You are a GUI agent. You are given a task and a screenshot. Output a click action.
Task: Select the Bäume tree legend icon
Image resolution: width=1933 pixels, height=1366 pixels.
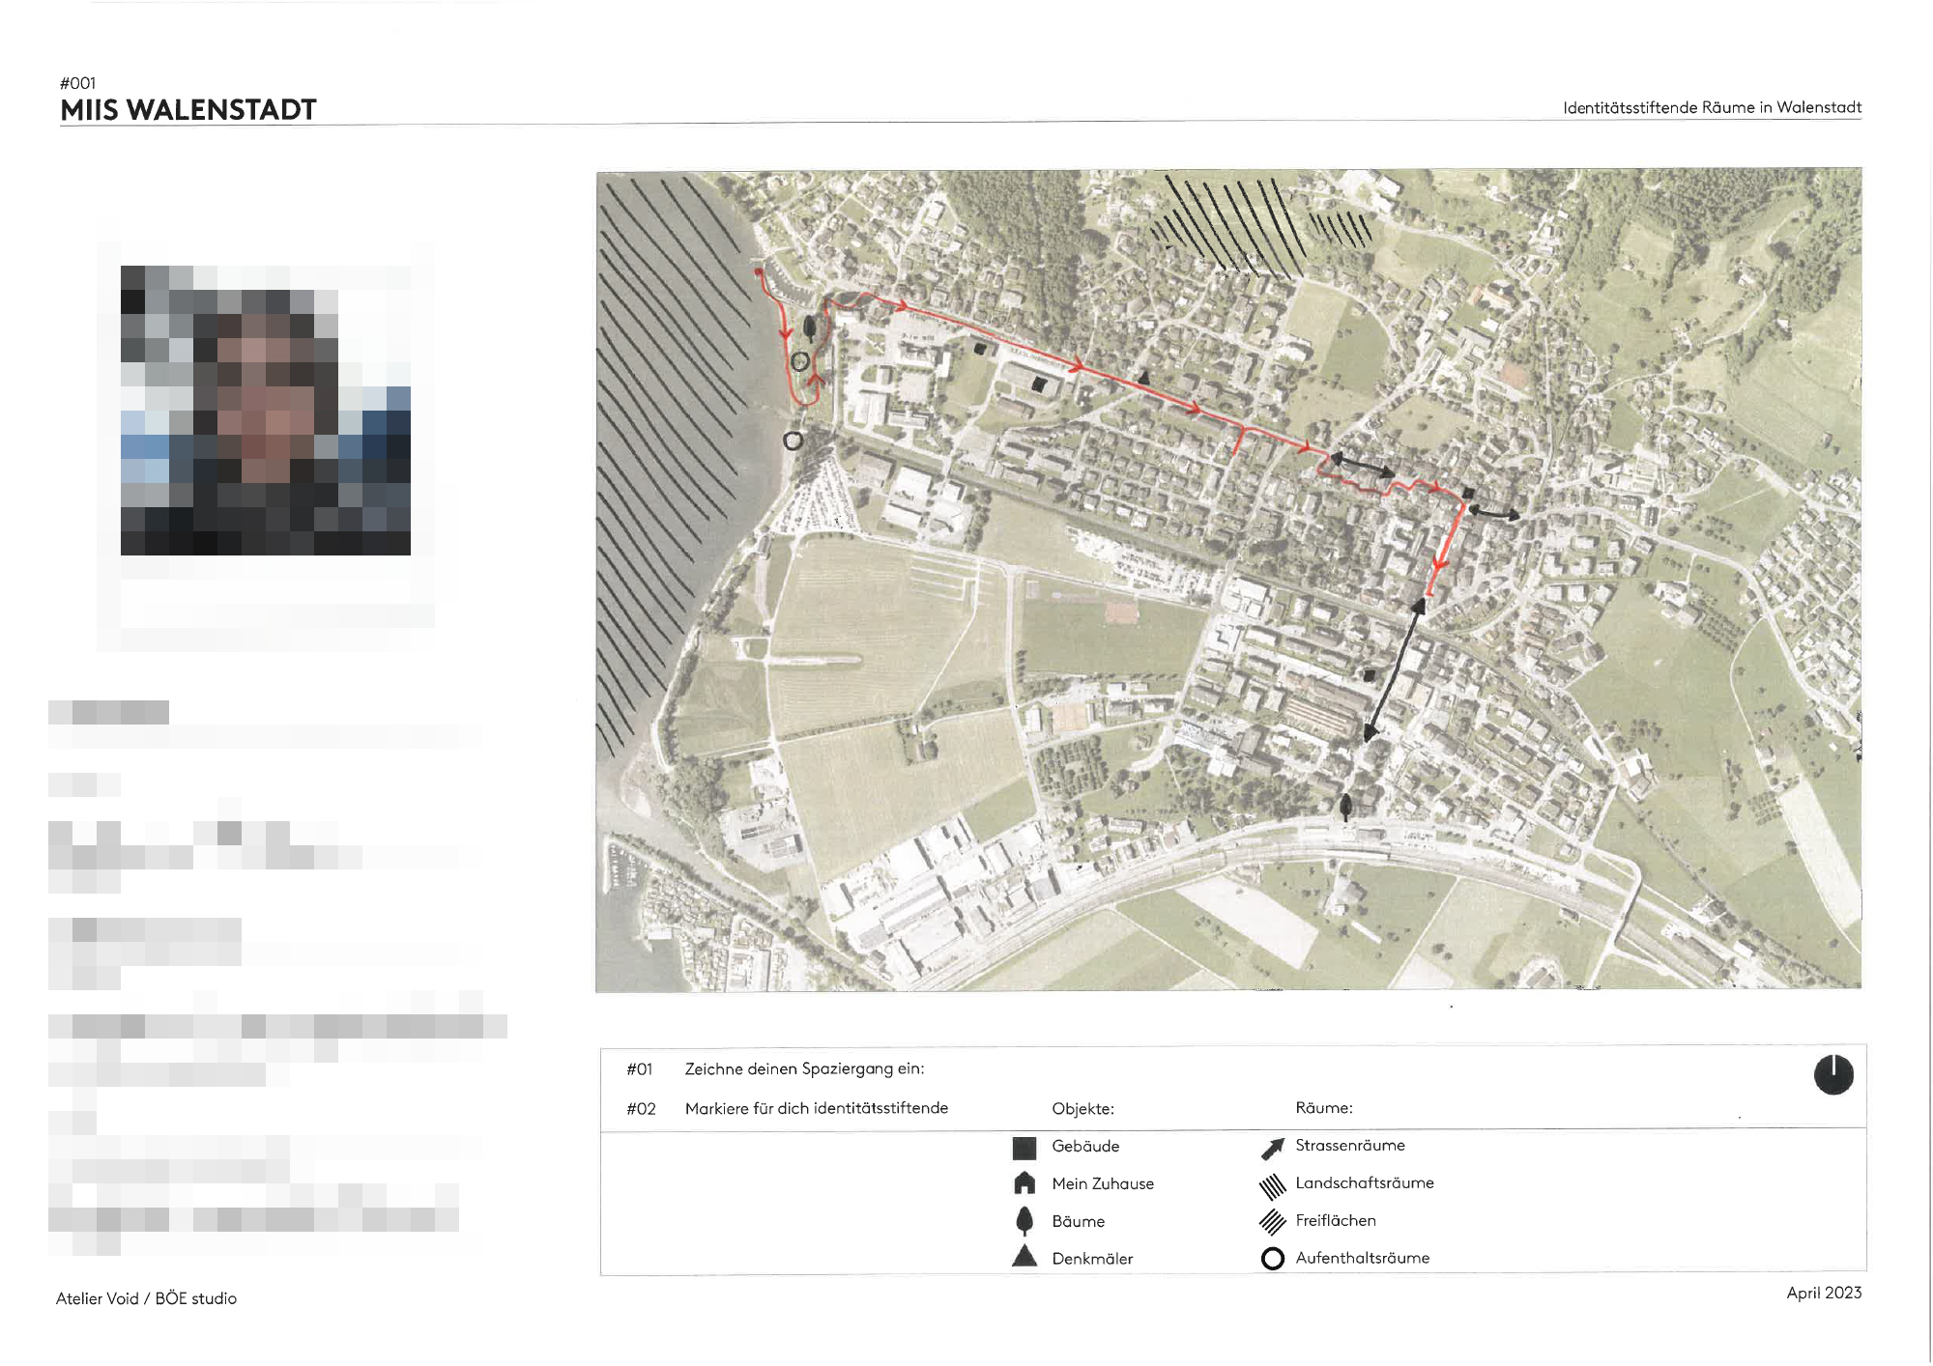(1024, 1221)
